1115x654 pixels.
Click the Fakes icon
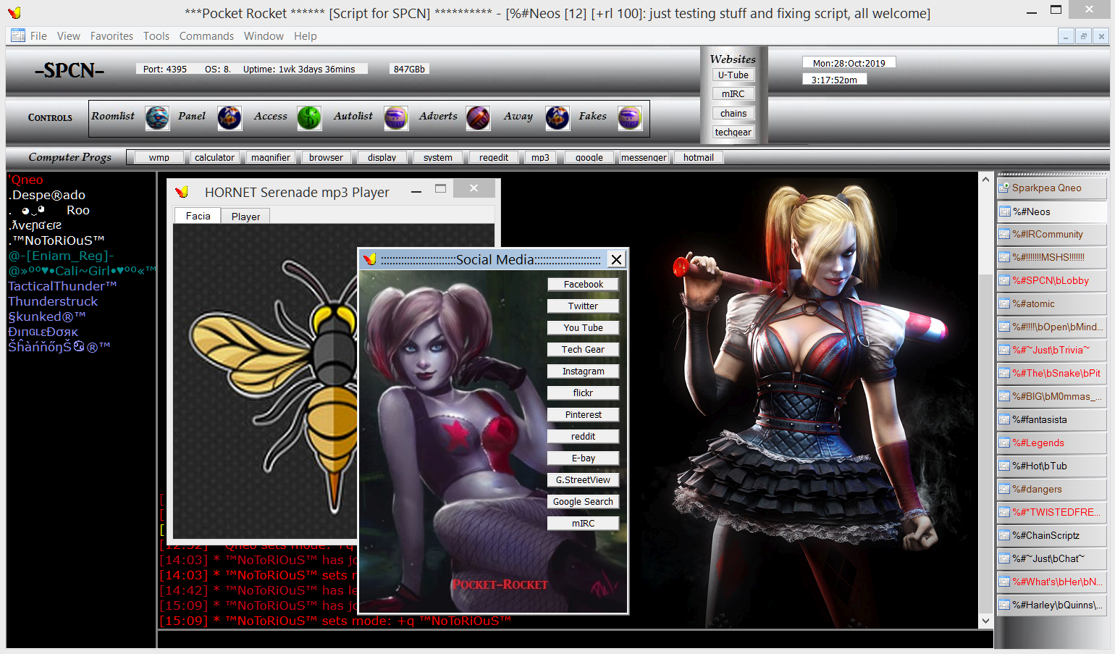[x=630, y=117]
